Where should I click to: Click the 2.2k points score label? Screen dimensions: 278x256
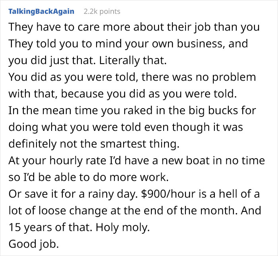point(102,11)
